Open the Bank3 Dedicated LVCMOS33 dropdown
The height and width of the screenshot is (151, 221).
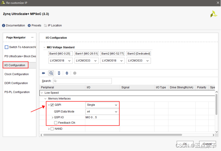click(139, 61)
